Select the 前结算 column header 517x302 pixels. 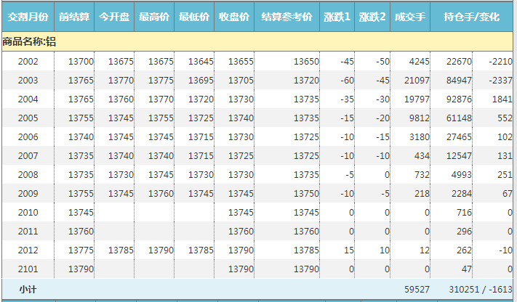click(74, 16)
